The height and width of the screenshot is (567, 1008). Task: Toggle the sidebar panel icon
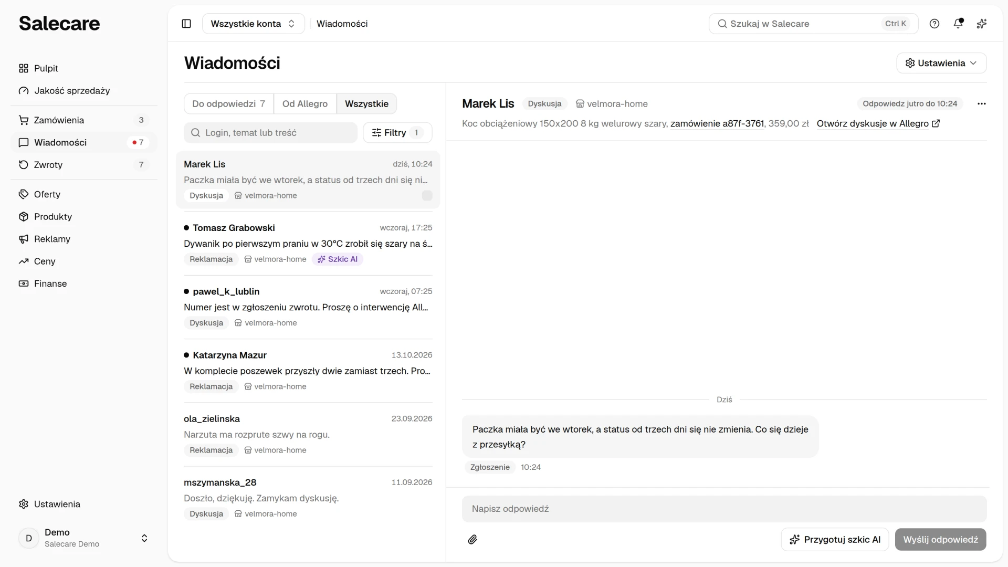[x=186, y=24]
